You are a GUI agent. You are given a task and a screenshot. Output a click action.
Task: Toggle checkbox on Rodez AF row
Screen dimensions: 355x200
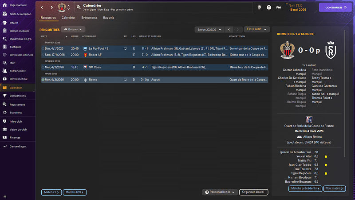click(x=43, y=55)
